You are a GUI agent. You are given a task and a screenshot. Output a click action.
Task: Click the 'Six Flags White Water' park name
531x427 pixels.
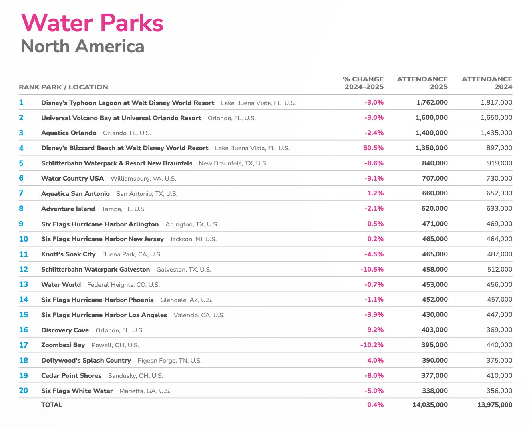click(x=77, y=391)
